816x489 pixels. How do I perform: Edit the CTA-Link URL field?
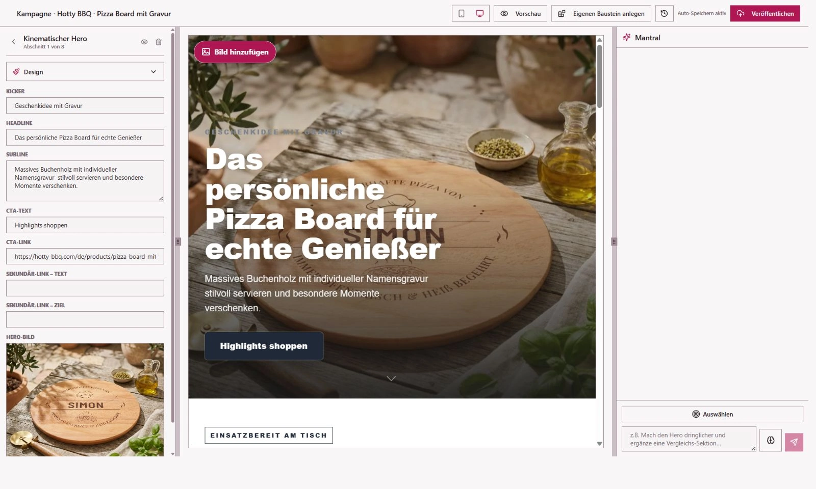point(85,256)
